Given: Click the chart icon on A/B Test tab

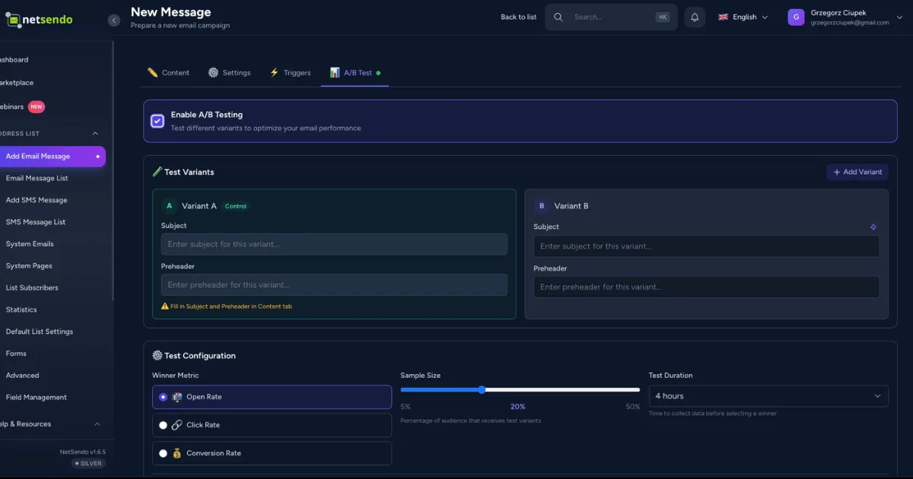Looking at the screenshot, I should pos(335,72).
